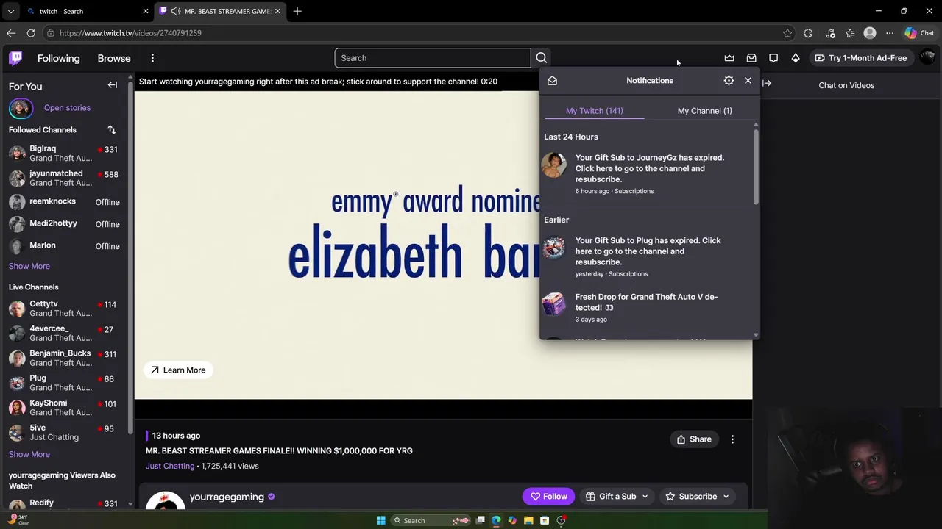Collapse the Chat on Videos panel arrow
942x529 pixels.
click(x=767, y=84)
